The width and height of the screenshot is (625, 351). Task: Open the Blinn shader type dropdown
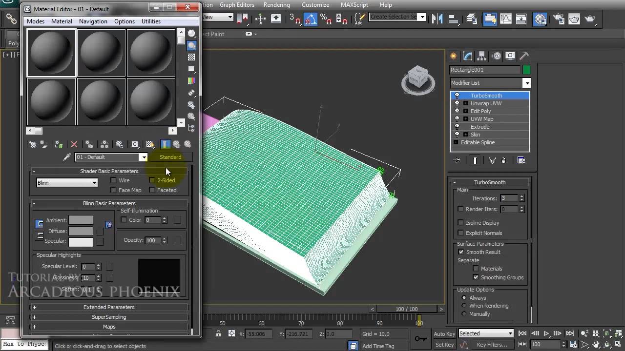pyautogui.click(x=67, y=183)
